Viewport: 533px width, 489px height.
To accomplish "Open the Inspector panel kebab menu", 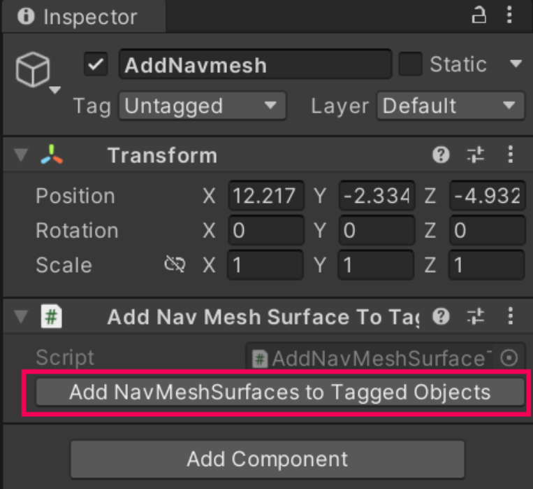I will click(x=512, y=16).
